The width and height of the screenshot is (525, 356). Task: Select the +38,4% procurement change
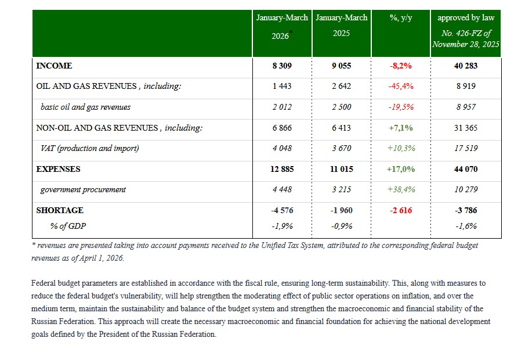point(401,189)
